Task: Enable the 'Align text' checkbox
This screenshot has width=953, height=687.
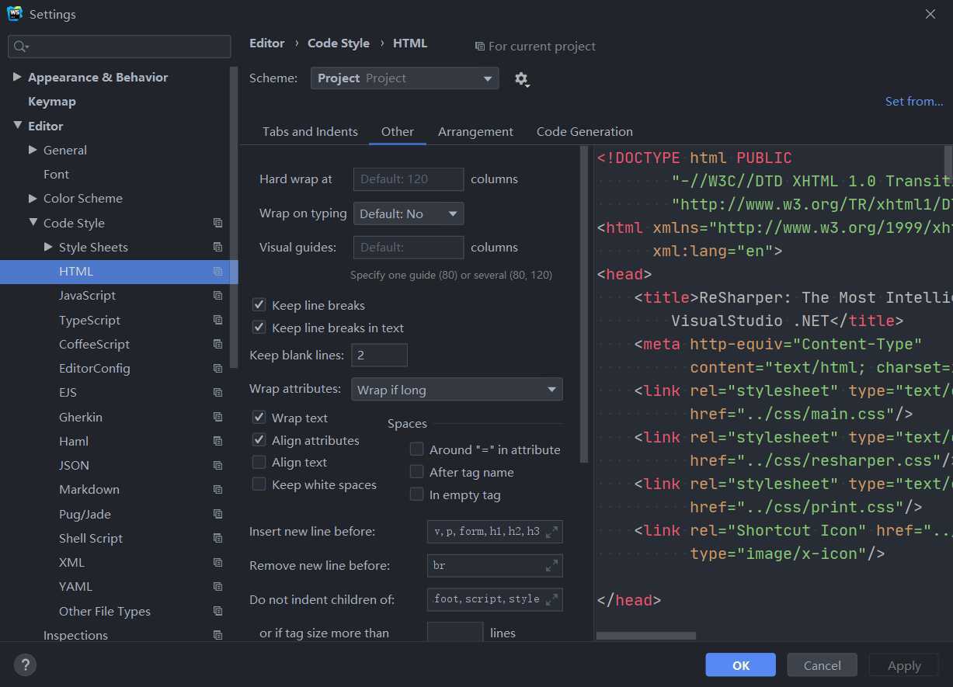Action: [x=259, y=463]
